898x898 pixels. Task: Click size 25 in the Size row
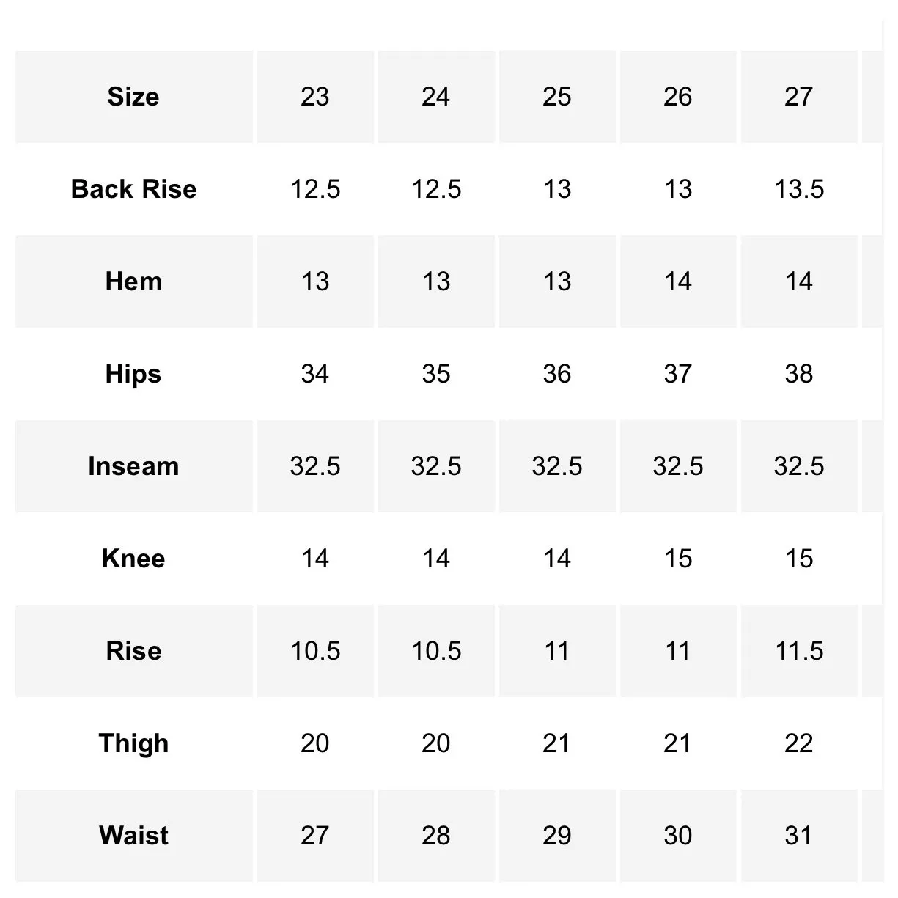557,97
